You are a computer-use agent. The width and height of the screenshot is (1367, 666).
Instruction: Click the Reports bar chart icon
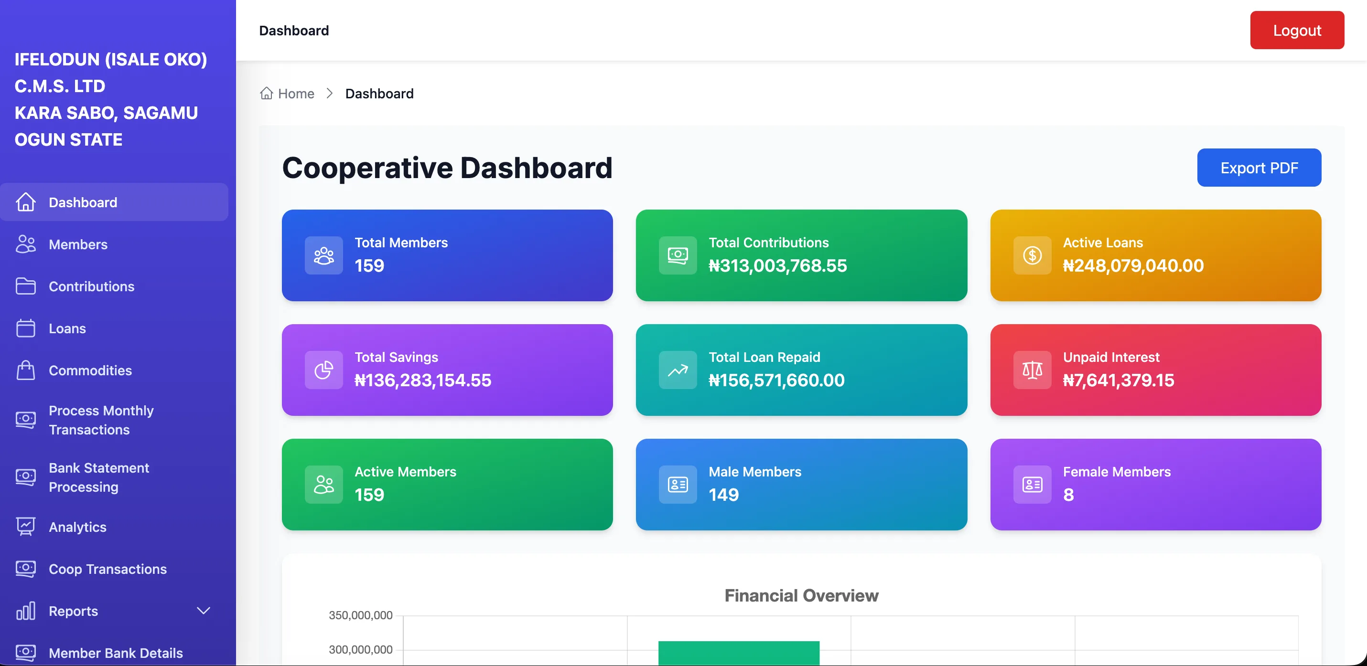[x=25, y=611]
